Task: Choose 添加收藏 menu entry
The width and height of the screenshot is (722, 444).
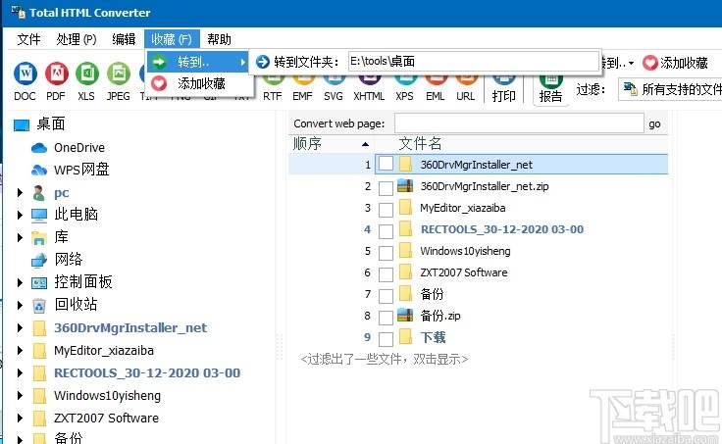Action: (198, 83)
